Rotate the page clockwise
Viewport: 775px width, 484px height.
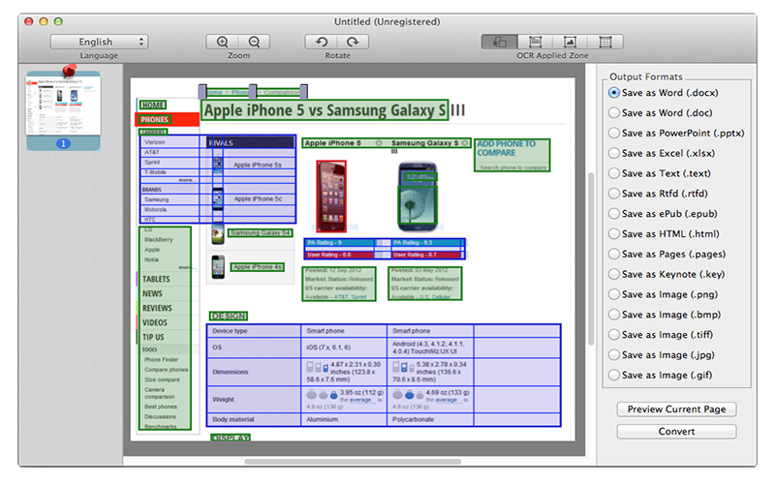tap(354, 42)
